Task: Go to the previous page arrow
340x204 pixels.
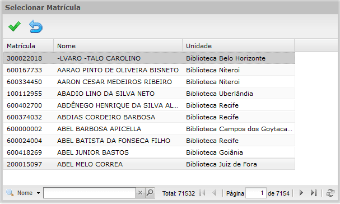Action: [x=214, y=193]
